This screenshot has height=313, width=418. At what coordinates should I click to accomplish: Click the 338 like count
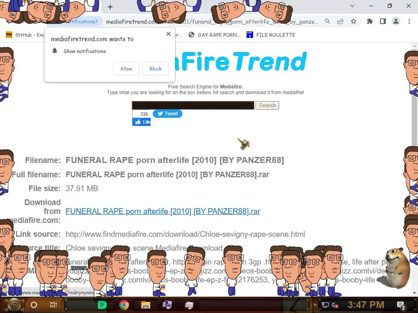tap(144, 114)
